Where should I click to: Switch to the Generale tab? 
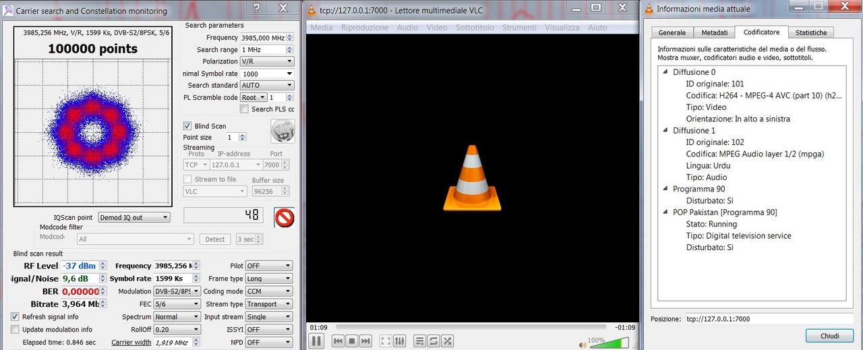tap(672, 32)
